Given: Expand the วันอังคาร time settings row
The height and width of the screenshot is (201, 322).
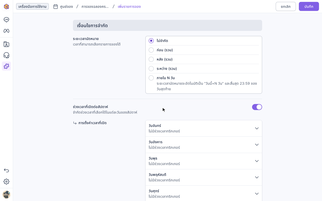Looking at the screenshot, I should pos(204,145).
